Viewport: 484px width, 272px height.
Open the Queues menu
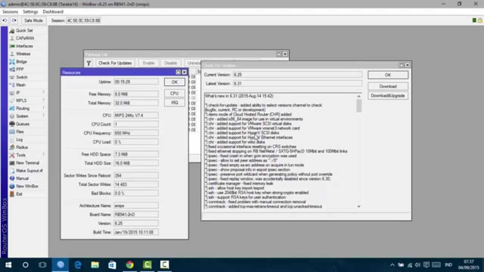coord(22,124)
